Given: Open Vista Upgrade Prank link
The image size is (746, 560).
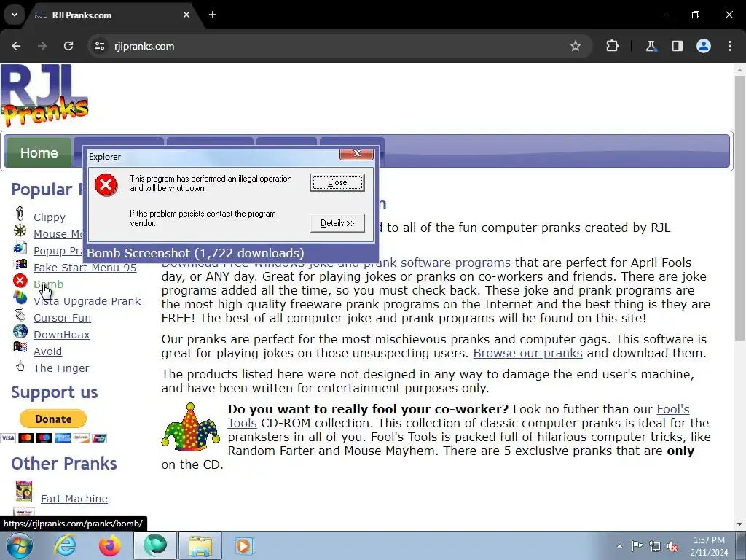Looking at the screenshot, I should 87,301.
